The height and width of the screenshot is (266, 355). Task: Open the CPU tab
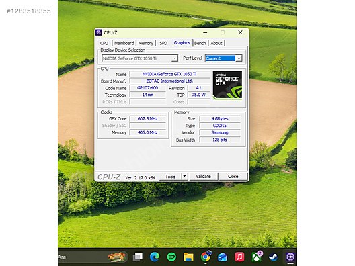(104, 43)
